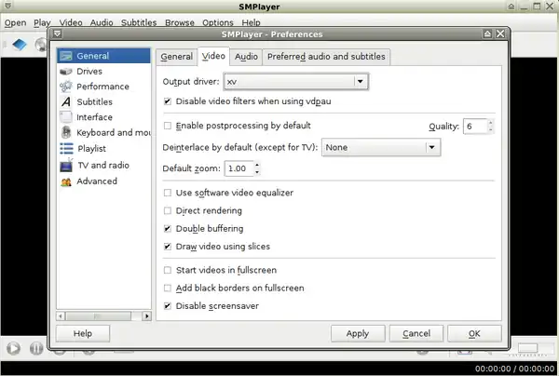
Task: Open the Subtitles menu in menu bar
Action: click(x=140, y=21)
